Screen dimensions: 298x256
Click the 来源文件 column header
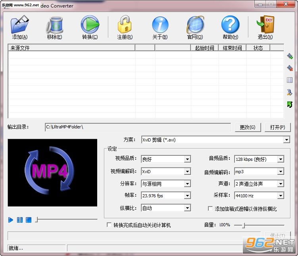[x=72, y=48]
